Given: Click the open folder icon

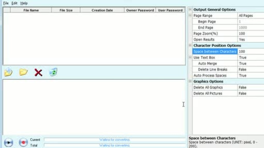Looking at the screenshot, I should [23, 72].
